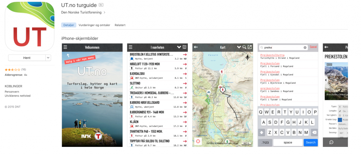Open Preikestolhytta search result
Image resolution: width=361 pixels, height=155 pixels.
pos(288,57)
